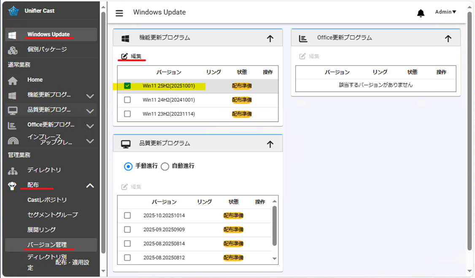Open the Castレポジトリ page
Image resolution: width=475 pixels, height=278 pixels.
[x=46, y=199]
